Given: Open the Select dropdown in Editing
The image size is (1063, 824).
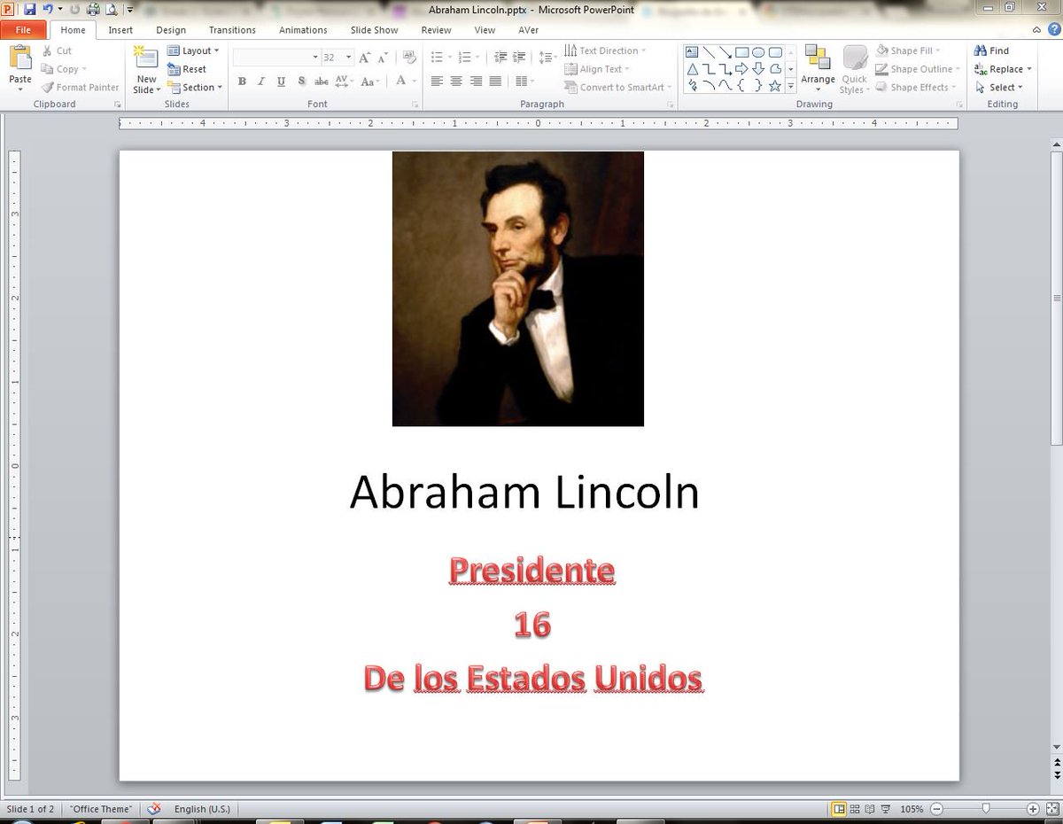Looking at the screenshot, I should click(x=999, y=88).
